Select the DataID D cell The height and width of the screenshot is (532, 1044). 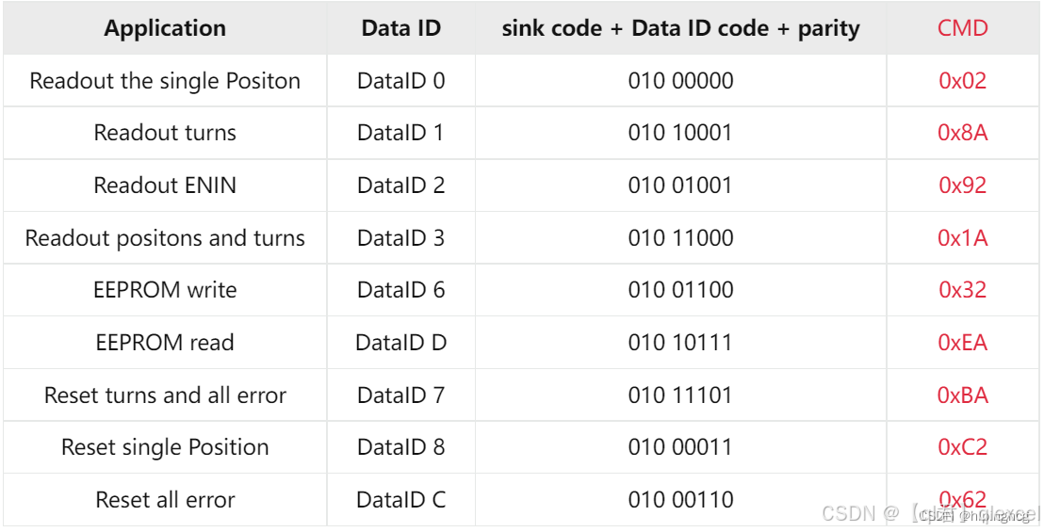(x=400, y=343)
